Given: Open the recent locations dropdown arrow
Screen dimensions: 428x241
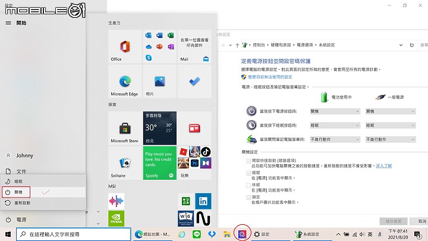Looking at the screenshot, I should [231, 45].
